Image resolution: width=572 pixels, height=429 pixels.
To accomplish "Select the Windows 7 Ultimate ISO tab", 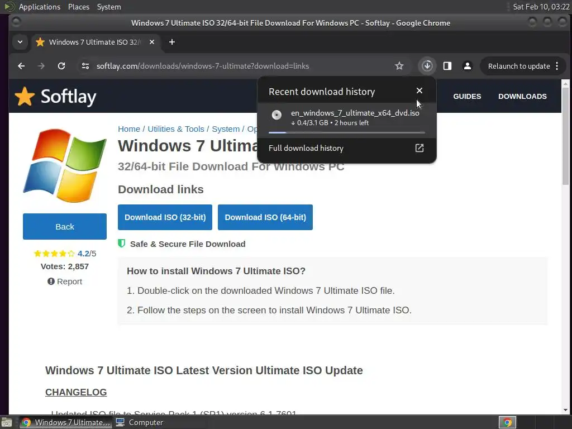I will point(95,42).
